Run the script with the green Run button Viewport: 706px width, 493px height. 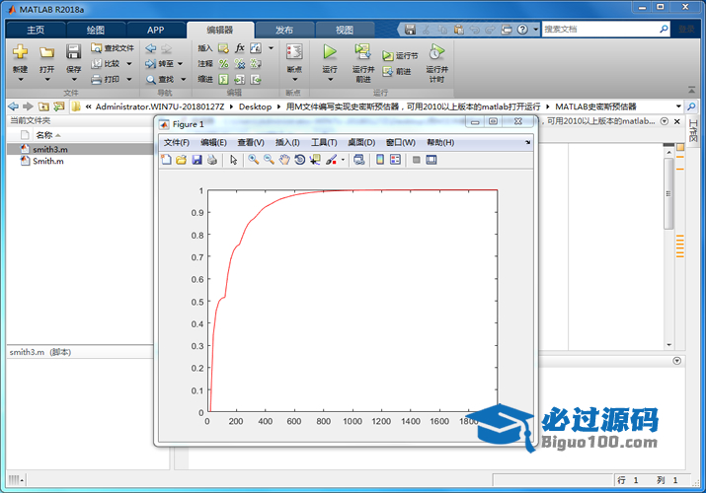point(330,52)
